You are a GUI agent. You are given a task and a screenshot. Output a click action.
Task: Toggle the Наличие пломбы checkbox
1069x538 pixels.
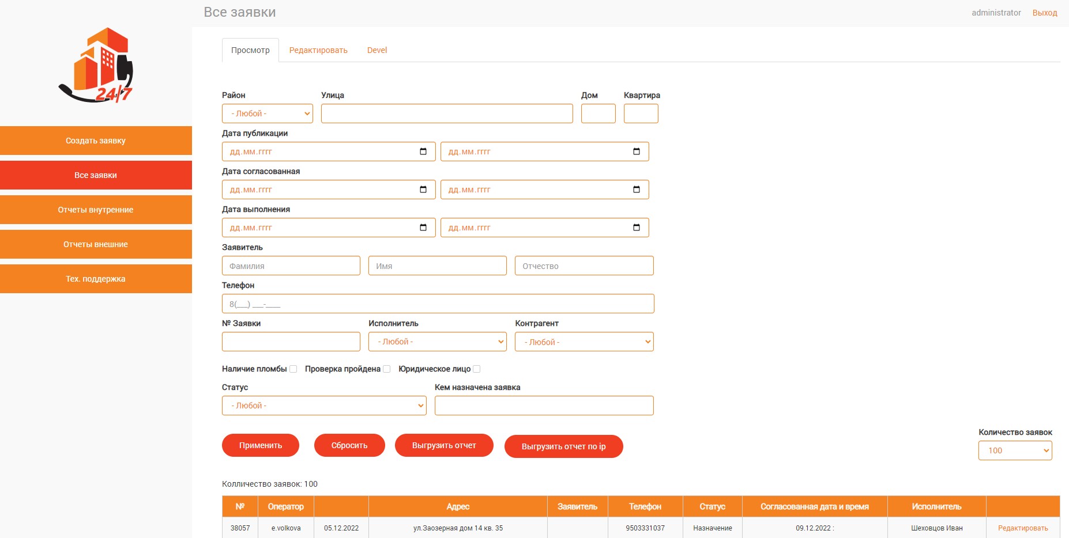click(293, 369)
